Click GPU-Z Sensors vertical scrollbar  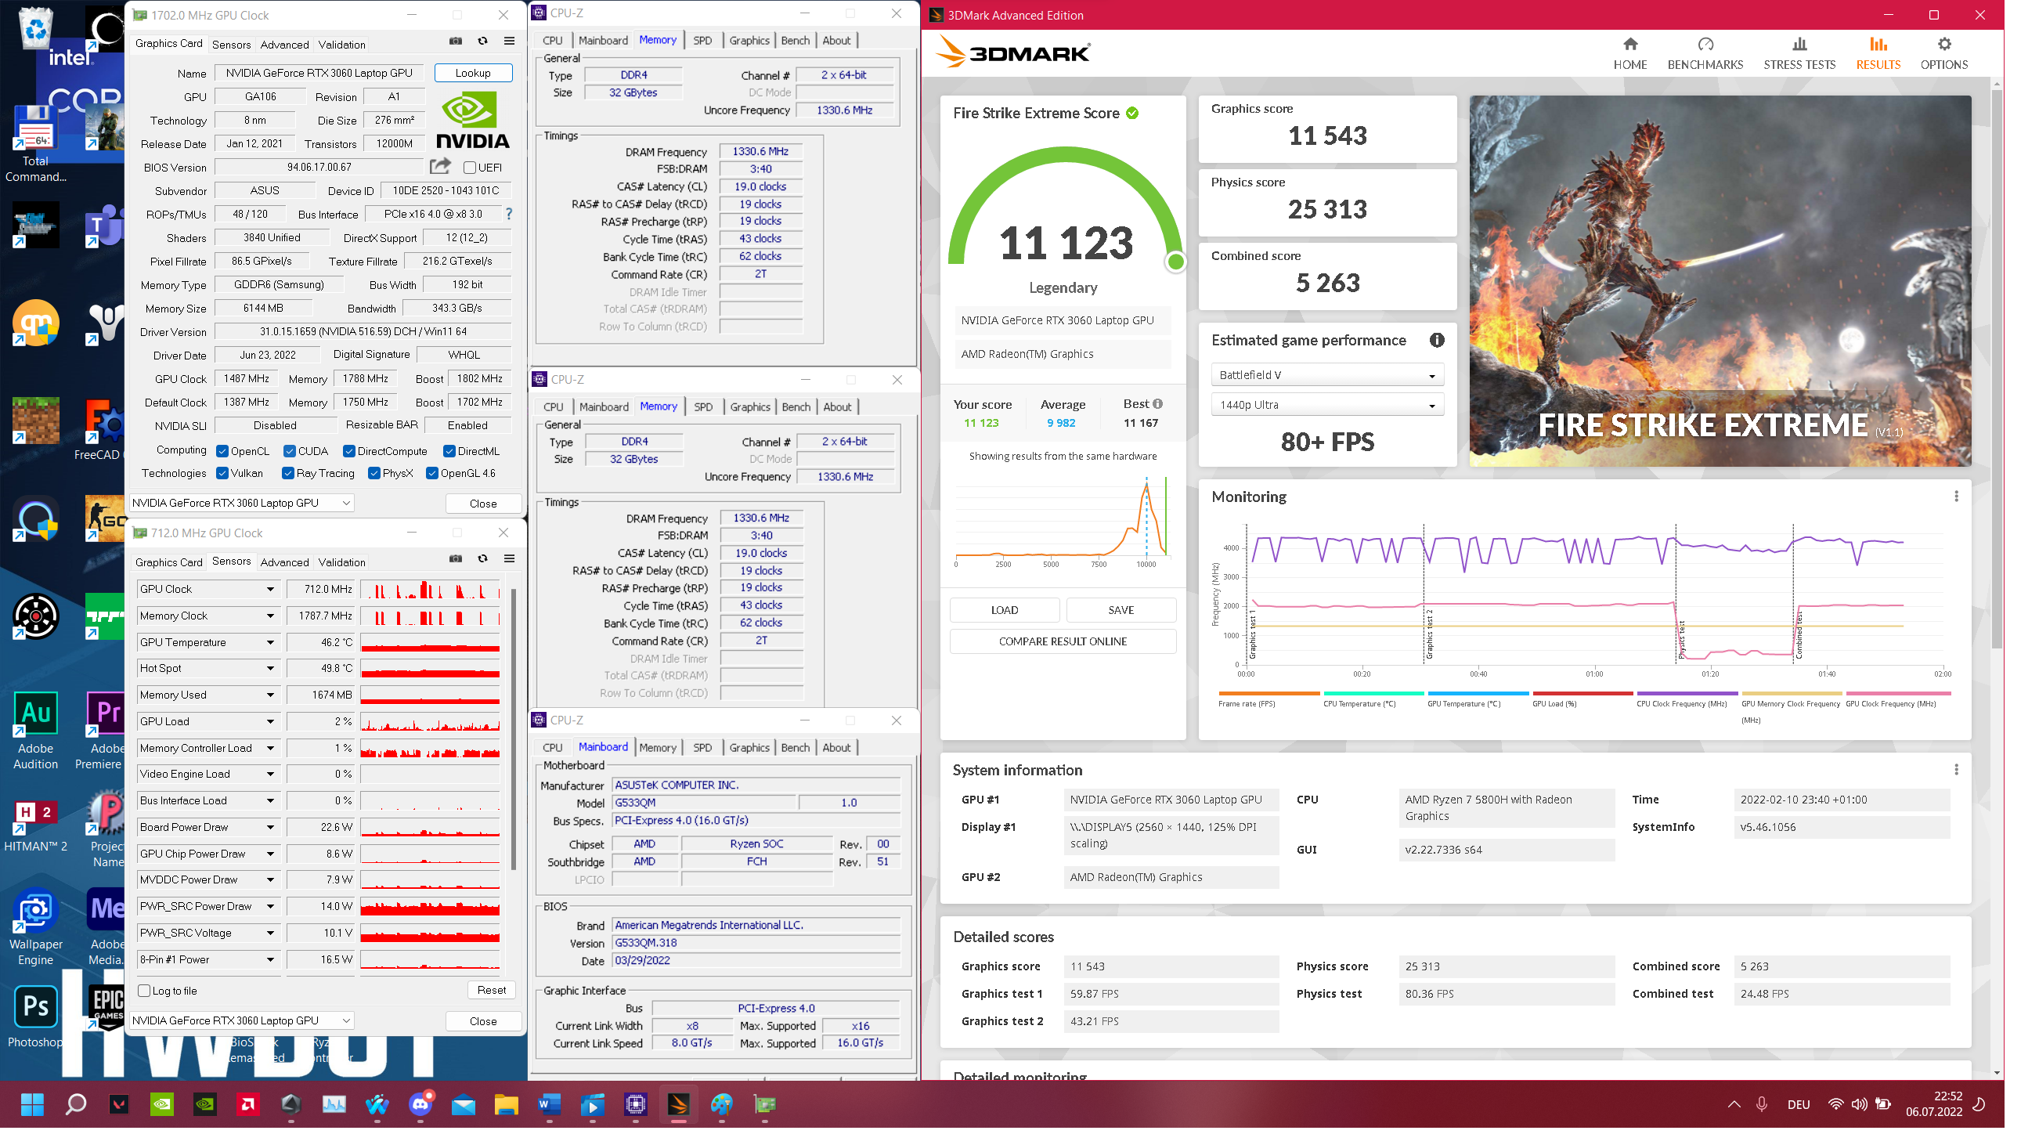514,728
